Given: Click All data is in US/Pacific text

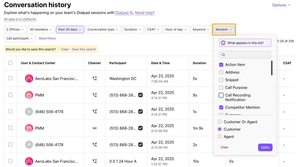Looking at the screenshot, I should point(20,19).
